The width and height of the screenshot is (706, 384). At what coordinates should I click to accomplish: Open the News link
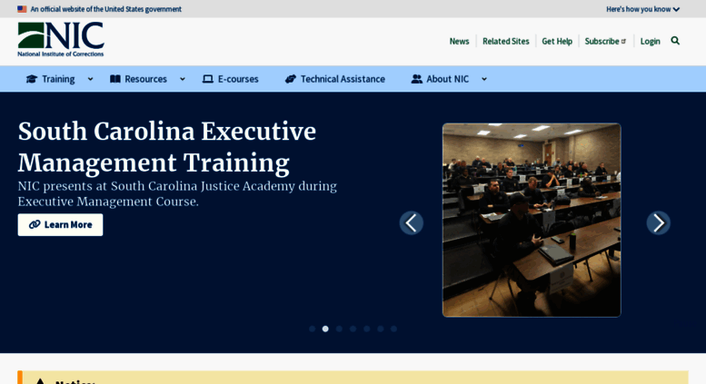[459, 42]
